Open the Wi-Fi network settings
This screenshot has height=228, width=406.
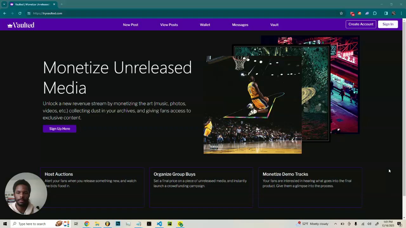click(x=363, y=224)
